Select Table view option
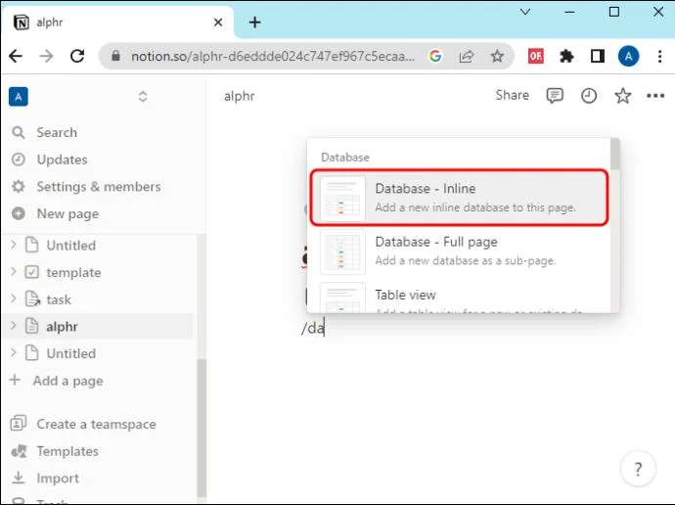Viewport: 675px width, 505px height. tap(459, 298)
